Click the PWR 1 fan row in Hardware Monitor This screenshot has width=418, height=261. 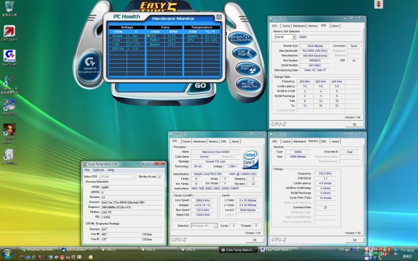point(165,40)
